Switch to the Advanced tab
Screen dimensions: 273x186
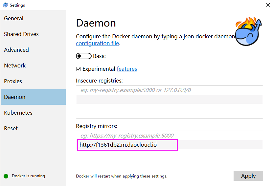[x=16, y=50]
